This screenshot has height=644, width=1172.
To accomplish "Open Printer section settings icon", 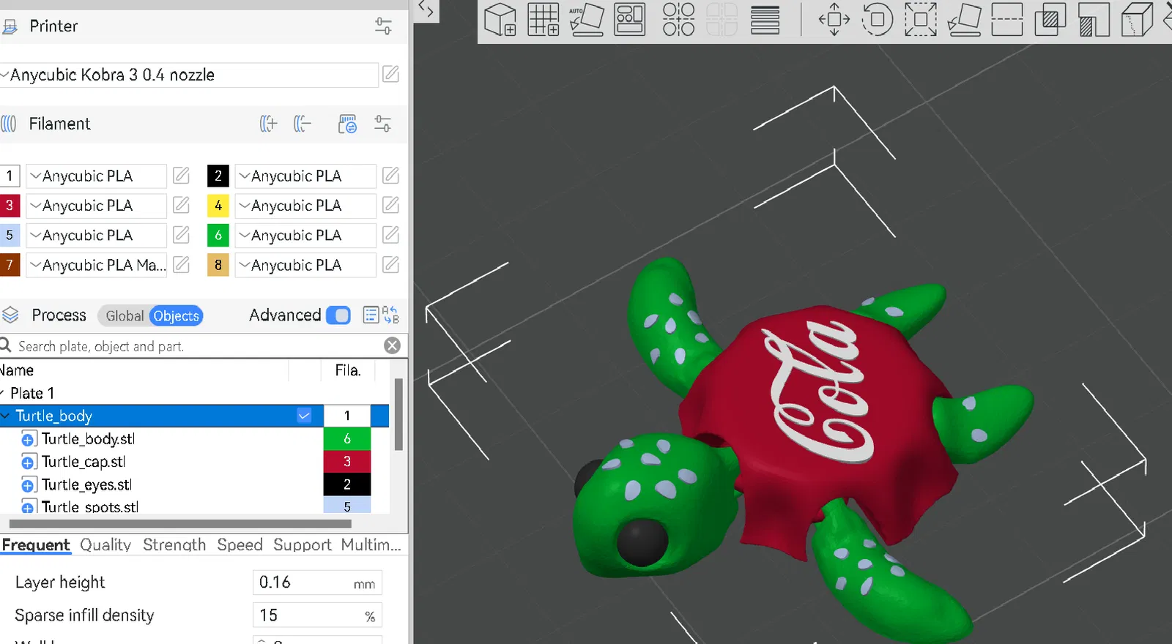I will (383, 26).
